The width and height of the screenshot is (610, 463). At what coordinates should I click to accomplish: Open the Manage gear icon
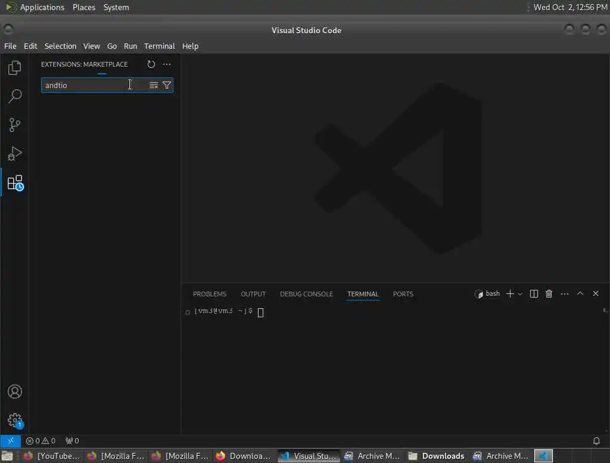pos(15,420)
